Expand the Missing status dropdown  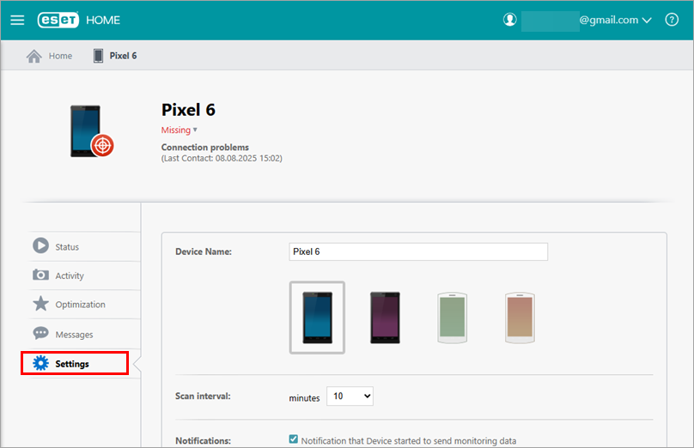pos(180,130)
